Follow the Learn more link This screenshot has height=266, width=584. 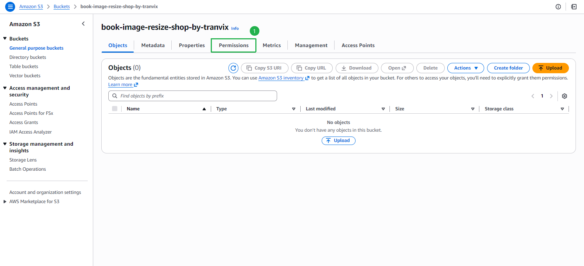pyautogui.click(x=123, y=85)
